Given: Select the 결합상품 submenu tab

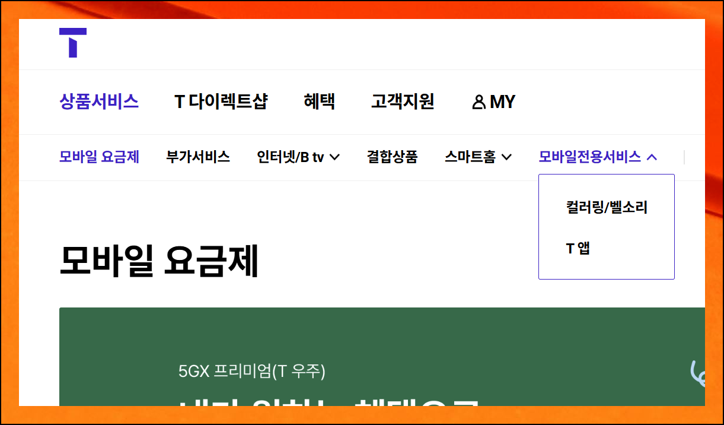Looking at the screenshot, I should coord(392,157).
